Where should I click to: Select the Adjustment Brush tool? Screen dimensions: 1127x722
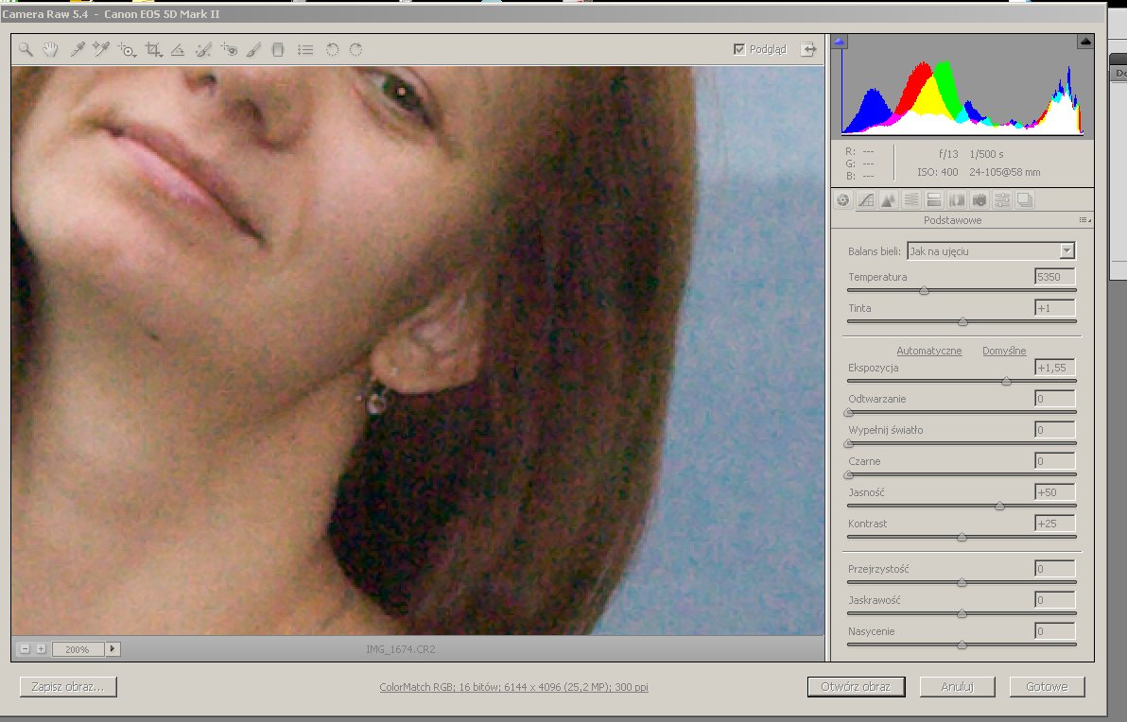click(x=253, y=50)
